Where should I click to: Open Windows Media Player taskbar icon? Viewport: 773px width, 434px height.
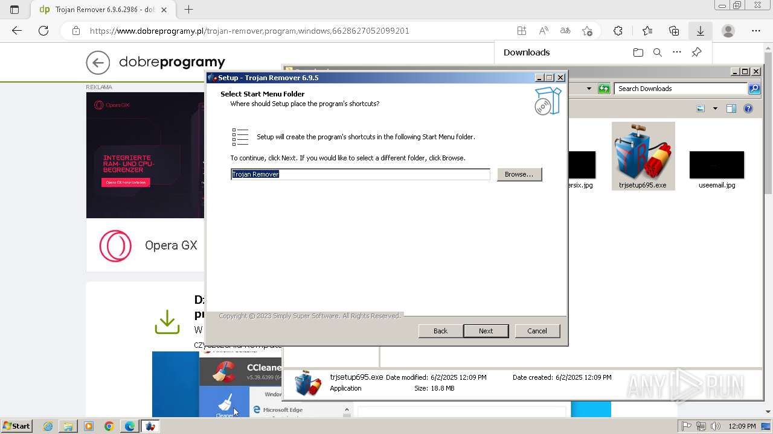click(89, 426)
